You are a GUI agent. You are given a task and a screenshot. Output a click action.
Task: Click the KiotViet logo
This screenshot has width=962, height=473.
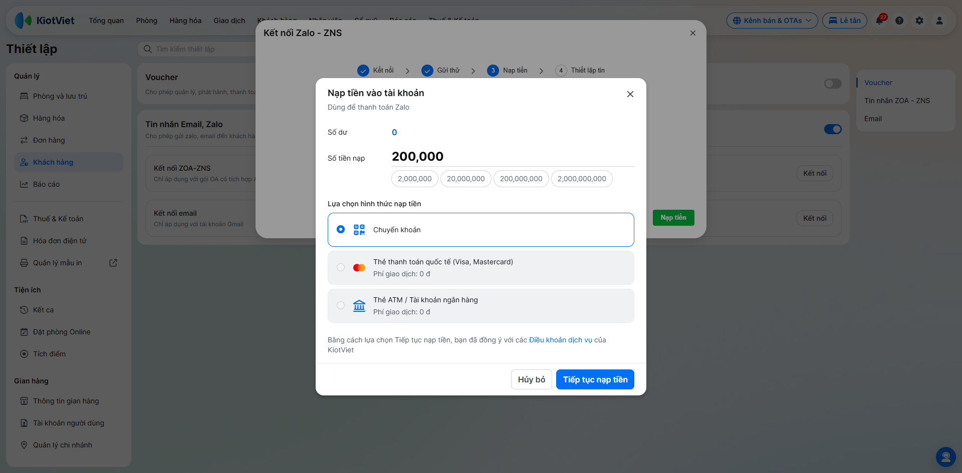(45, 21)
